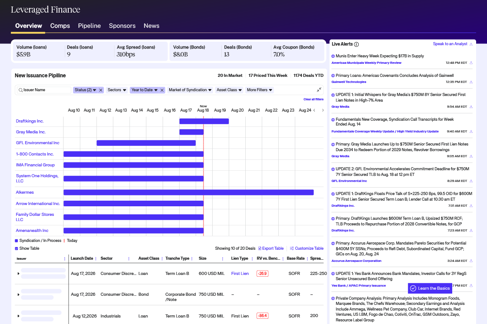
Task: Open Americas Municipals Weekly Primary Review link
Action: [366, 63]
